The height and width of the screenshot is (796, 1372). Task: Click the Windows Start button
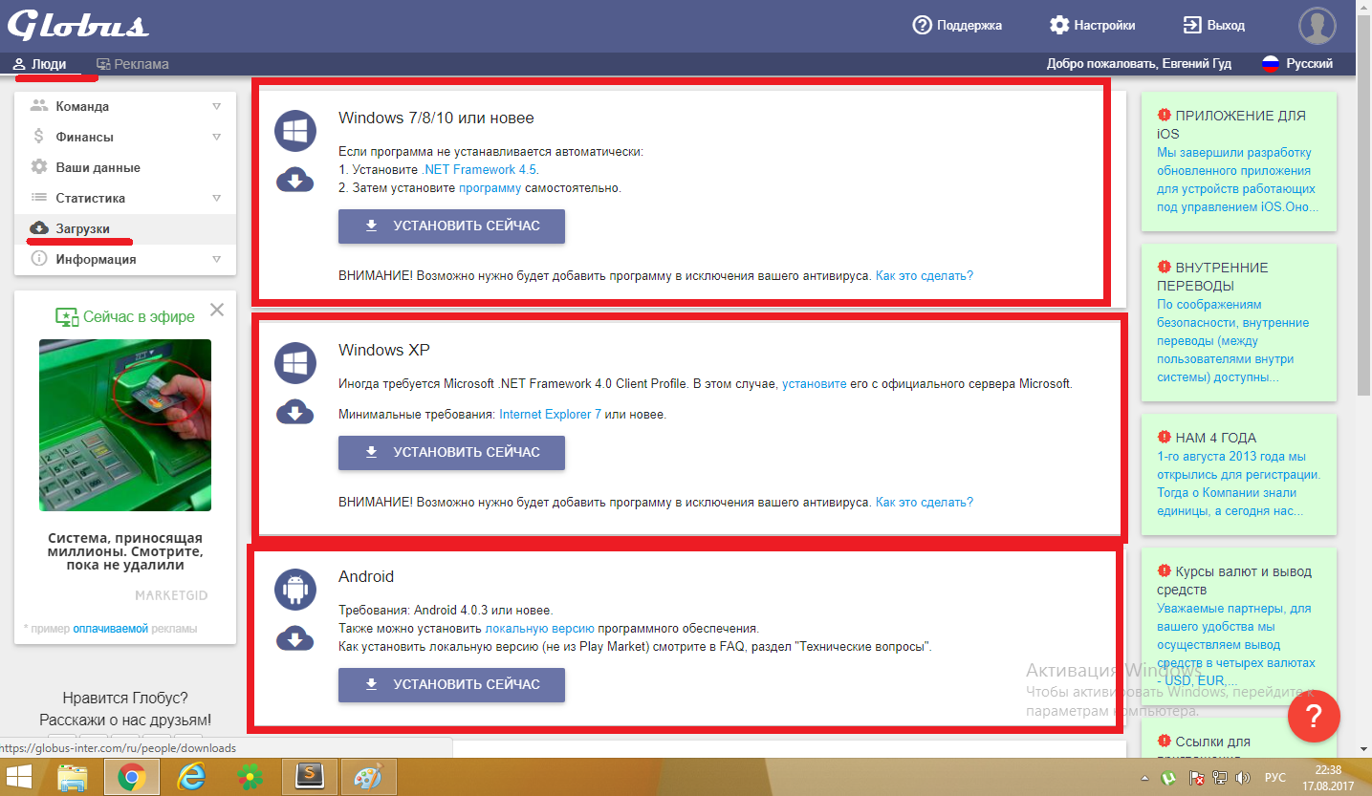[19, 777]
